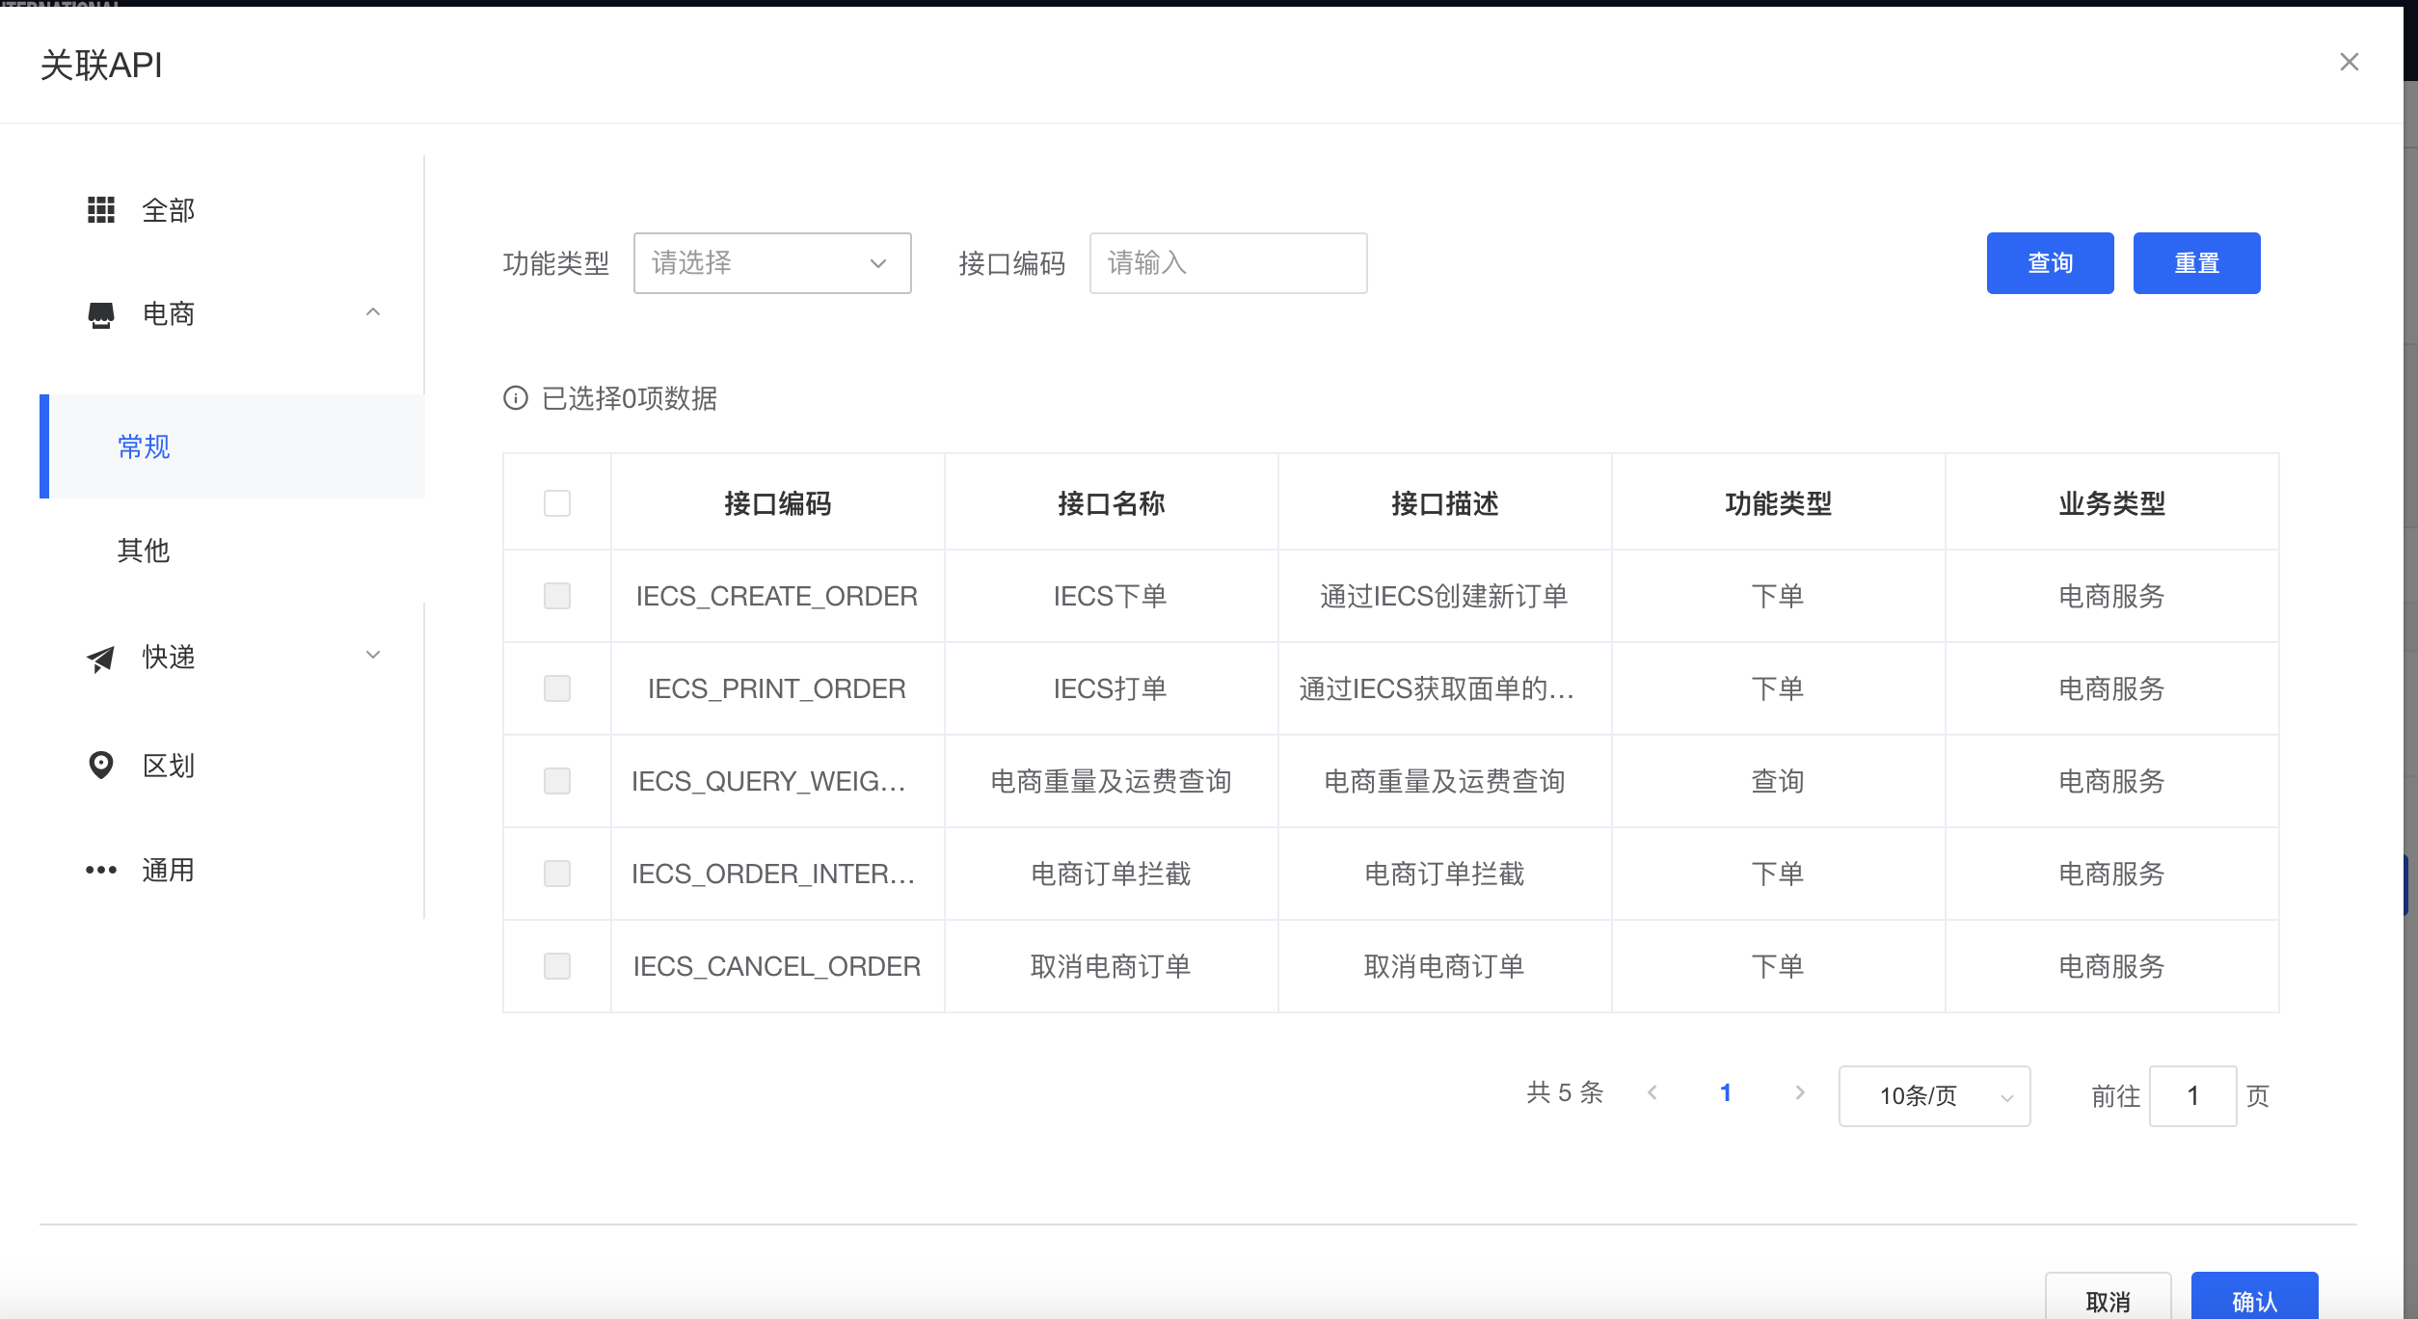Check the IECS_QUERY_WEIG... row checkbox

pos(557,781)
